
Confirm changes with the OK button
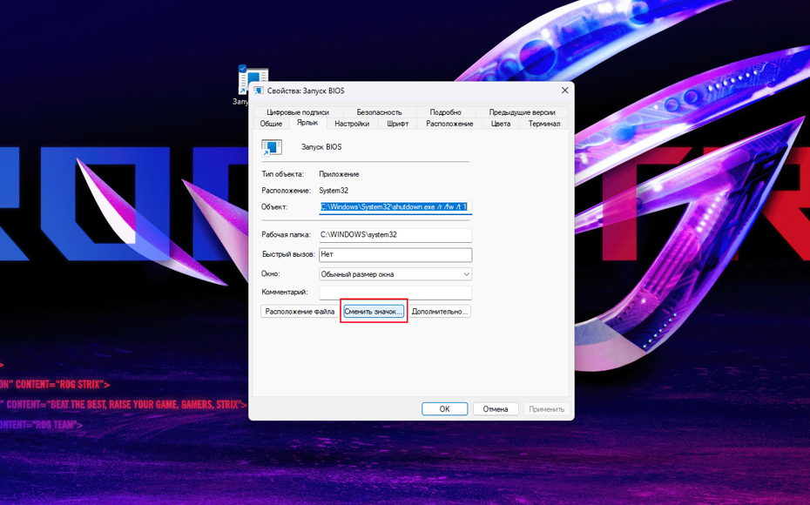pos(444,409)
